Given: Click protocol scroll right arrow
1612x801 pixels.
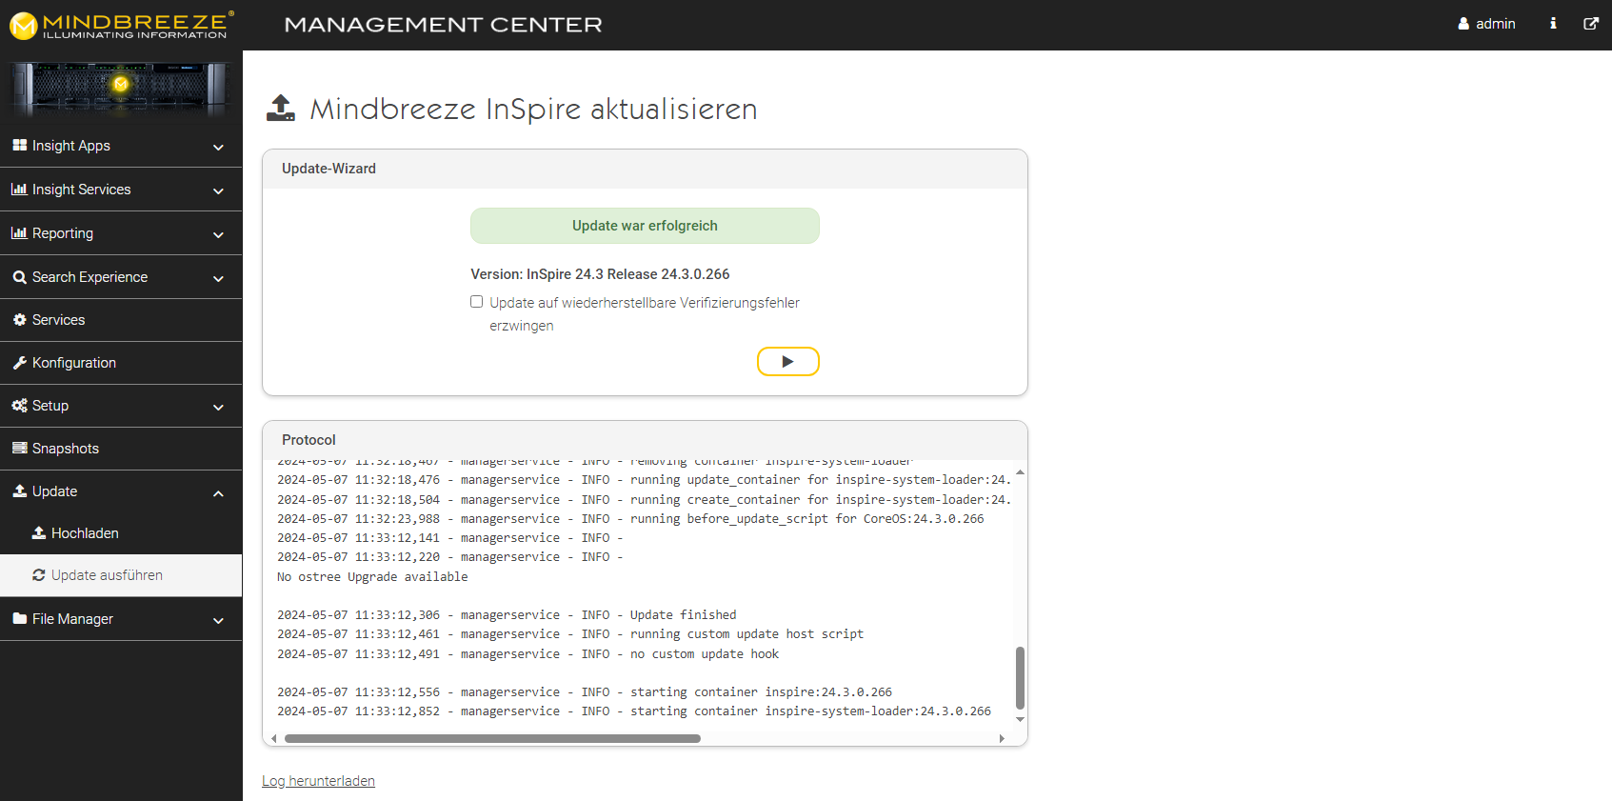Looking at the screenshot, I should tap(1002, 738).
